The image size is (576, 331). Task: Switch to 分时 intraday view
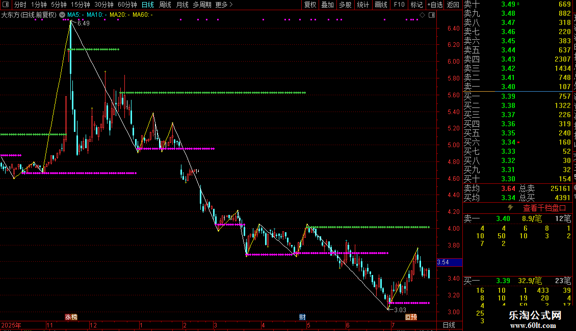20,5
